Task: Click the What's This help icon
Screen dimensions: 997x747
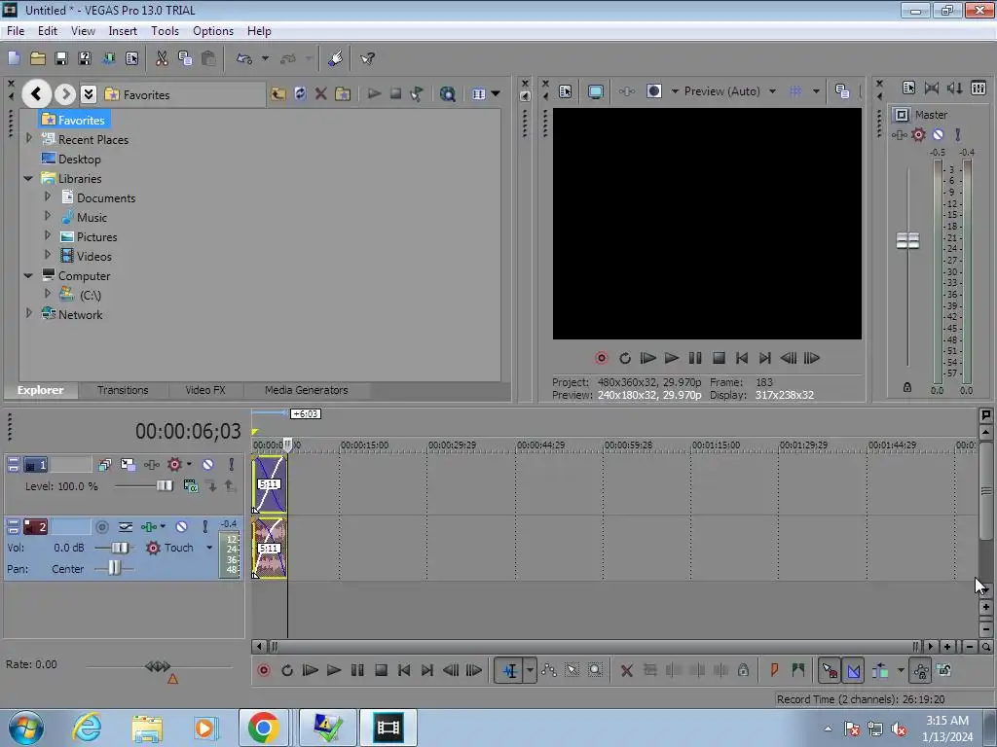Action: [367, 58]
